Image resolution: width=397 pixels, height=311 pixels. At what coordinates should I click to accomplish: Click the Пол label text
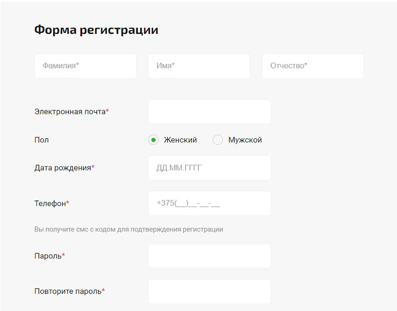click(42, 140)
